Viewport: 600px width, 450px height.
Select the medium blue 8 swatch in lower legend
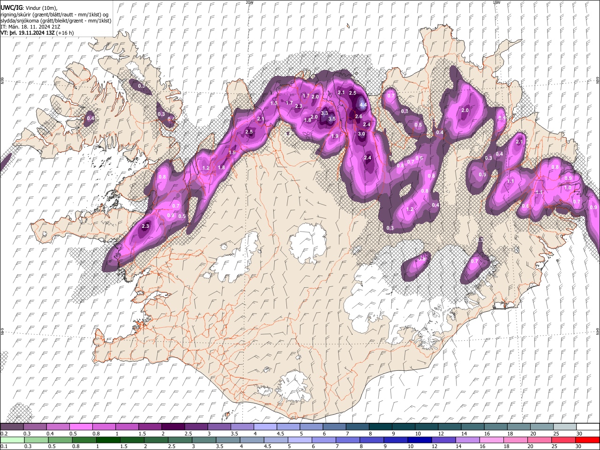371,440
